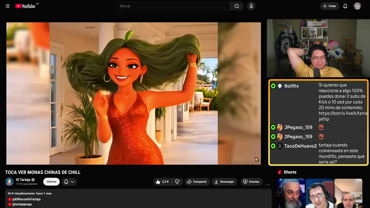The width and height of the screenshot is (370, 208).
Task: Expand the notification preferences chevron
Action: click(x=73, y=182)
